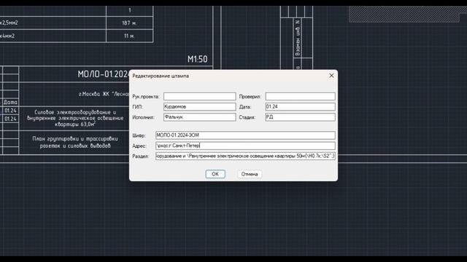Click the dialog title Редактирование штампа
467x262 pixels.
(x=161, y=76)
